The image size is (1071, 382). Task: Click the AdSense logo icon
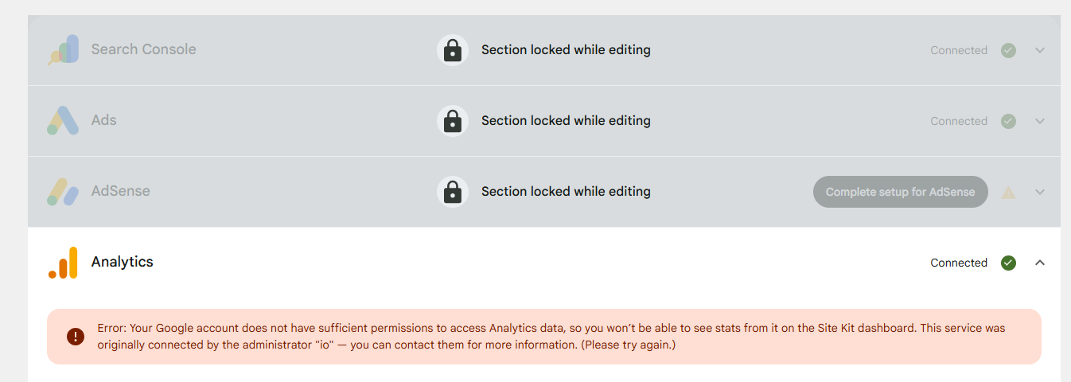[63, 191]
